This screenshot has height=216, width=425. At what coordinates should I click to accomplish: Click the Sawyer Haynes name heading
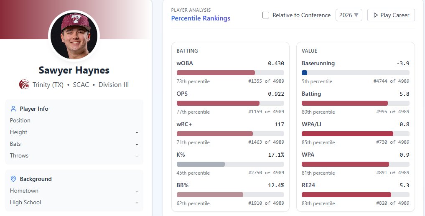[74, 70]
